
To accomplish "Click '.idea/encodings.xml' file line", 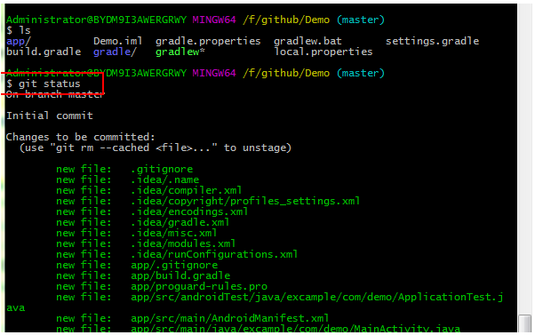I will 152,211.
